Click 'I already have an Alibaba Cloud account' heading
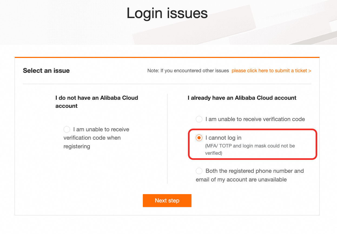The image size is (337, 234). (x=242, y=98)
